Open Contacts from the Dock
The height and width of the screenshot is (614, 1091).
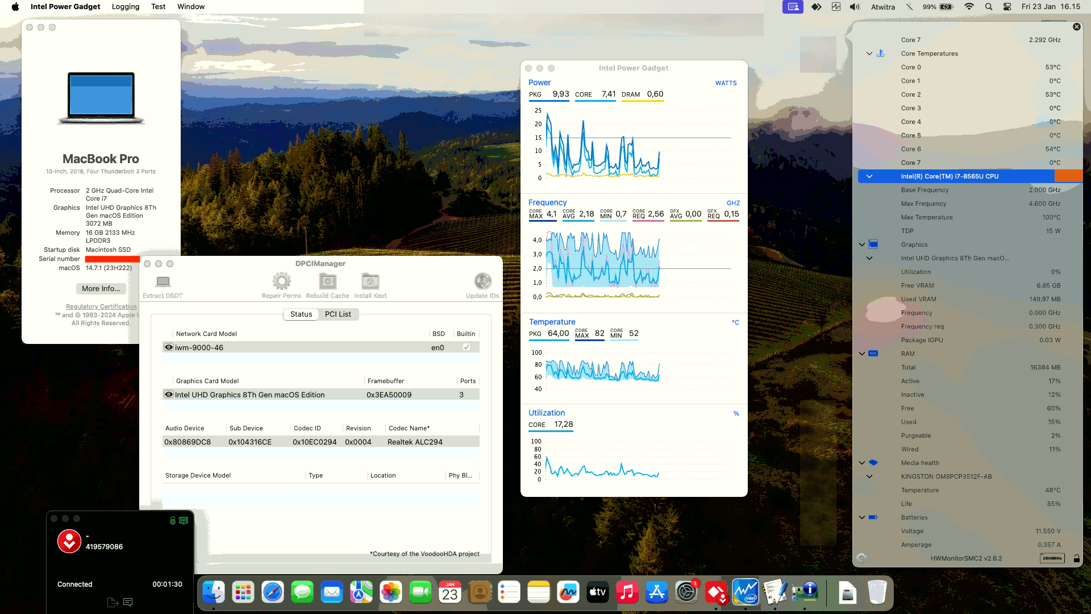pyautogui.click(x=480, y=593)
